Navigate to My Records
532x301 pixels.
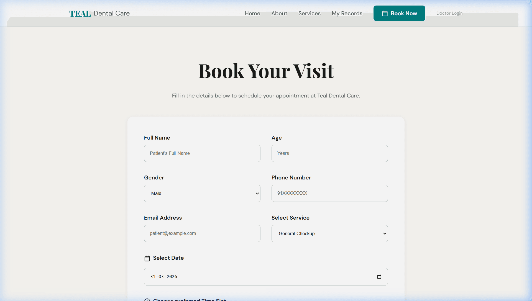pyautogui.click(x=347, y=13)
